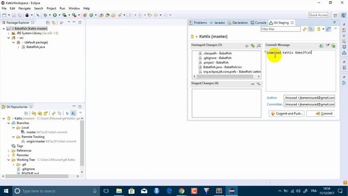Collapse Branches node in Git Repositories

tap(9, 123)
